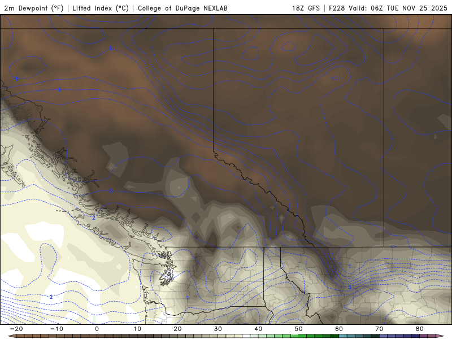Click the teal segment of the color bar

[x=343, y=336]
